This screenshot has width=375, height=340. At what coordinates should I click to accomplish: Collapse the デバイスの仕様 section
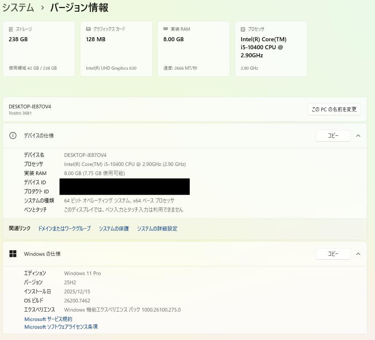(358, 135)
